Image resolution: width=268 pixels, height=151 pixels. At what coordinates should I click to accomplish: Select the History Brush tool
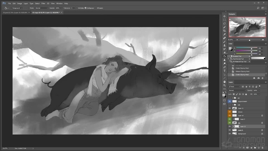click(x=224, y=49)
